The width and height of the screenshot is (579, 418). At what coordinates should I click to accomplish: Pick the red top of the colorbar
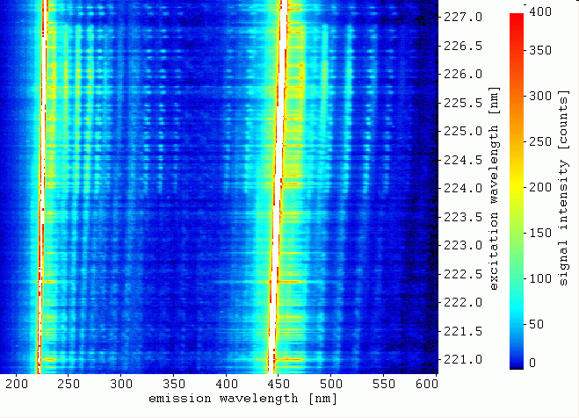pyautogui.click(x=517, y=20)
